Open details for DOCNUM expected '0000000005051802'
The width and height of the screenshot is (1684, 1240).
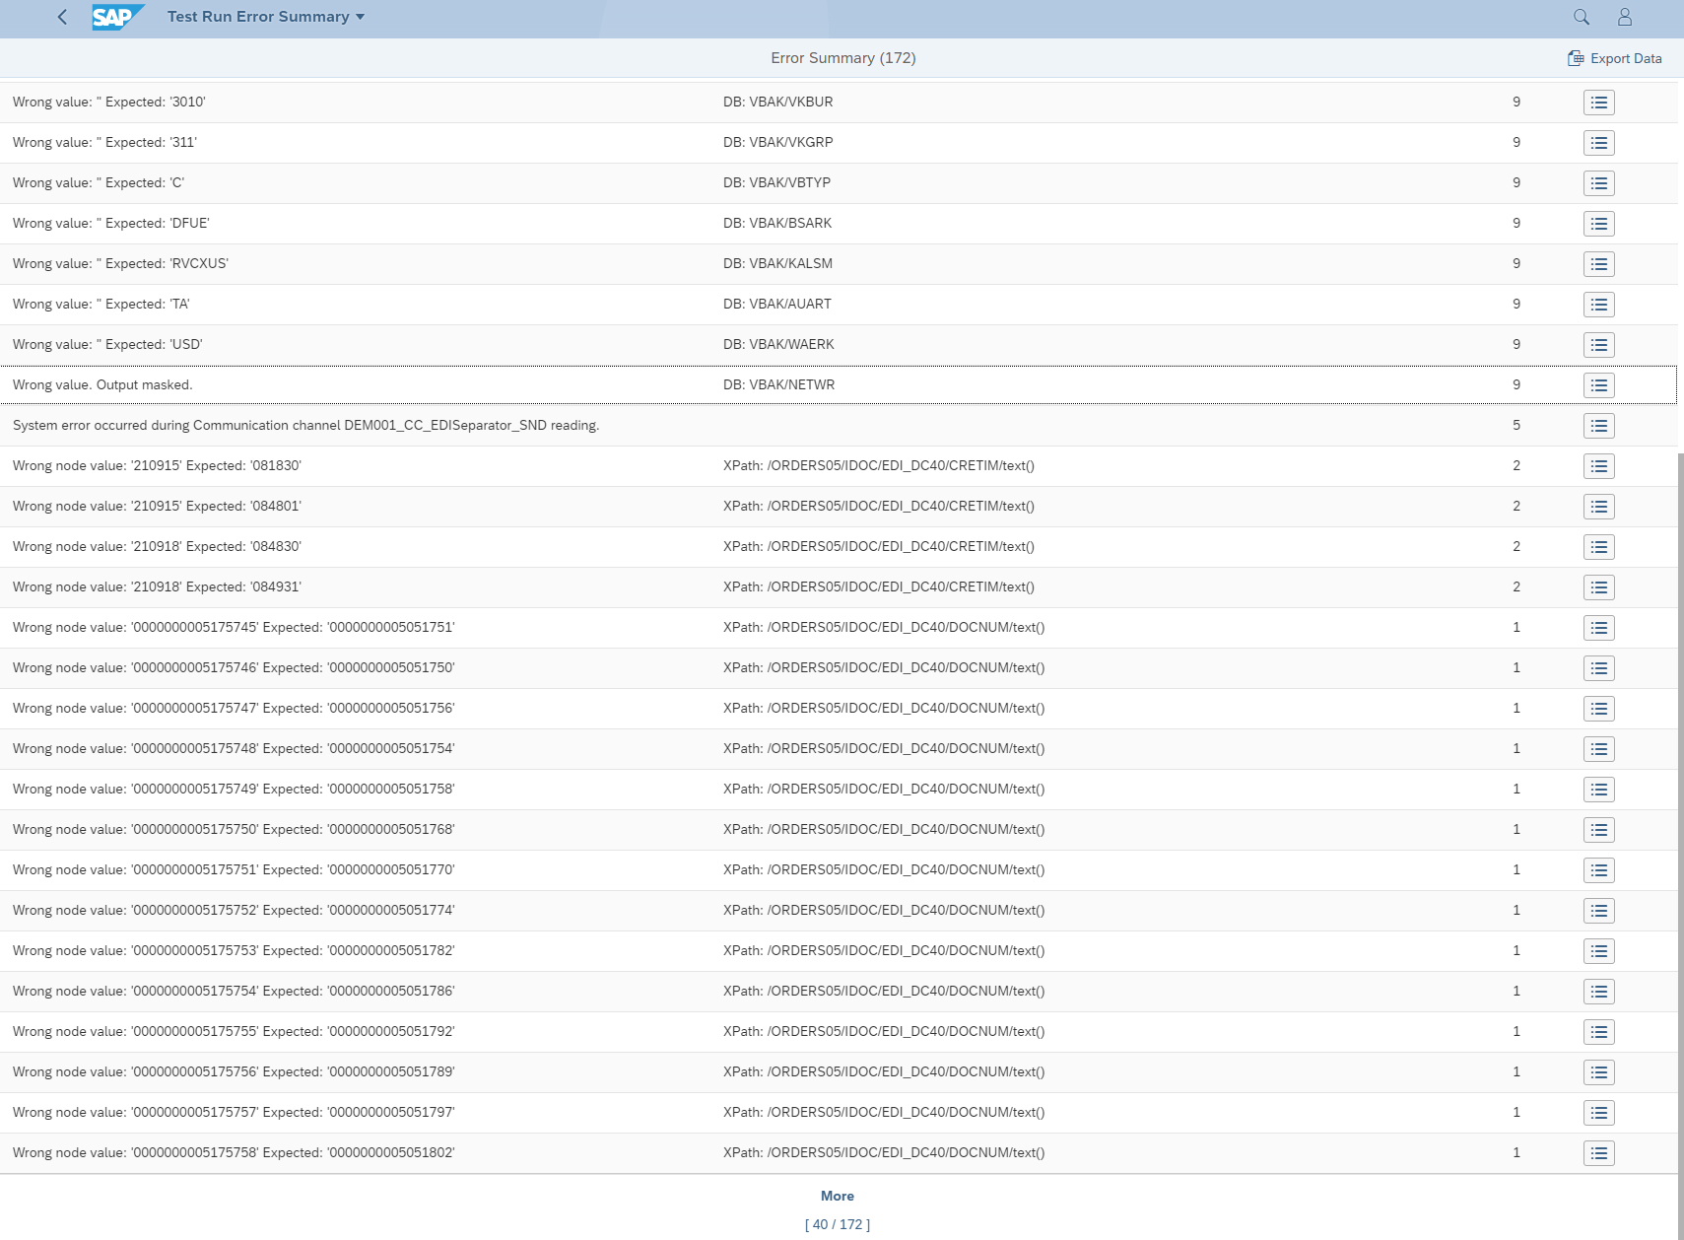coord(1598,1153)
